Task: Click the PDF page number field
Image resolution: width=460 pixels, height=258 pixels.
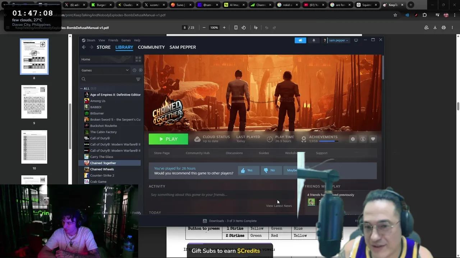Action: pyautogui.click(x=185, y=28)
